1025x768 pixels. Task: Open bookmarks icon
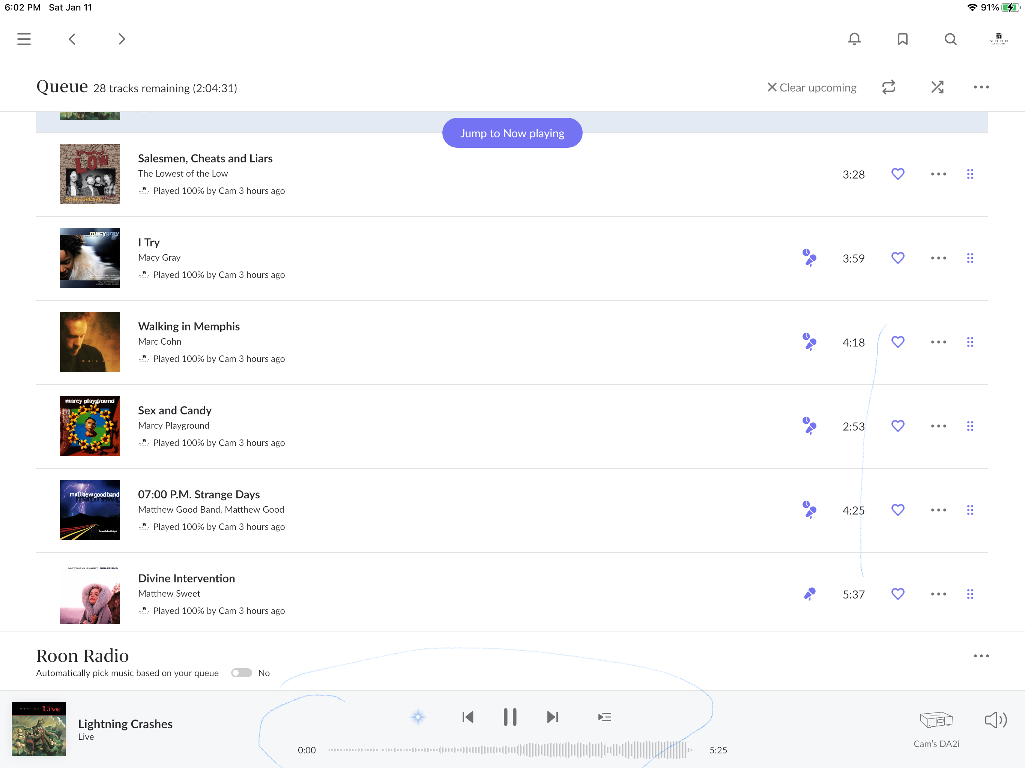click(902, 39)
